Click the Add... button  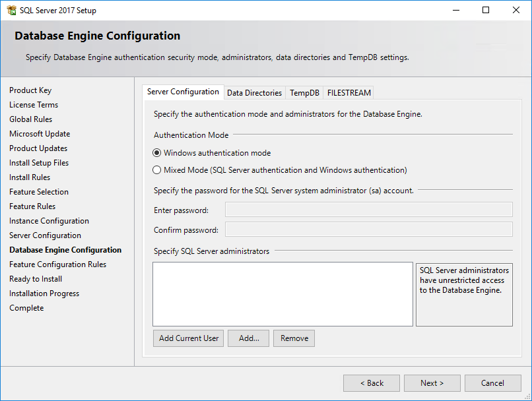tap(248, 338)
